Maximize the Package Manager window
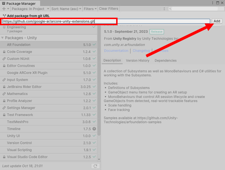The width and height of the screenshot is (225, 170). click(217, 3)
